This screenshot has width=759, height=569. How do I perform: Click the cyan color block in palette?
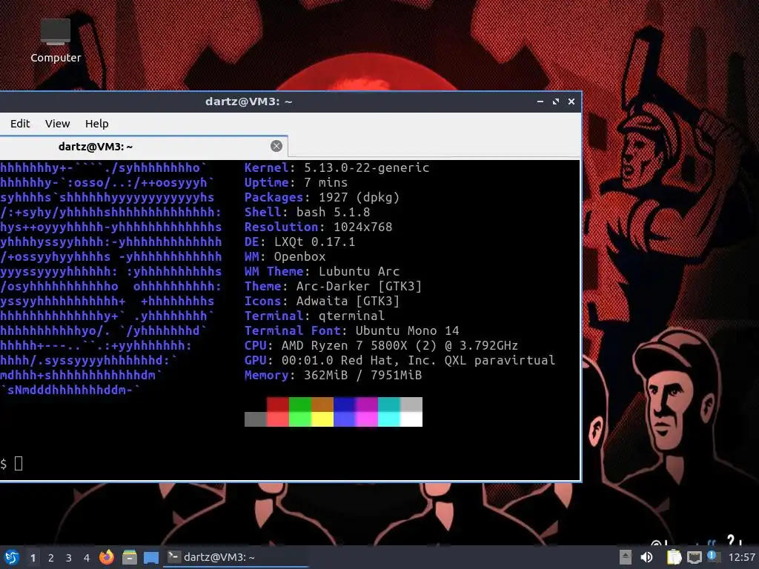click(389, 405)
